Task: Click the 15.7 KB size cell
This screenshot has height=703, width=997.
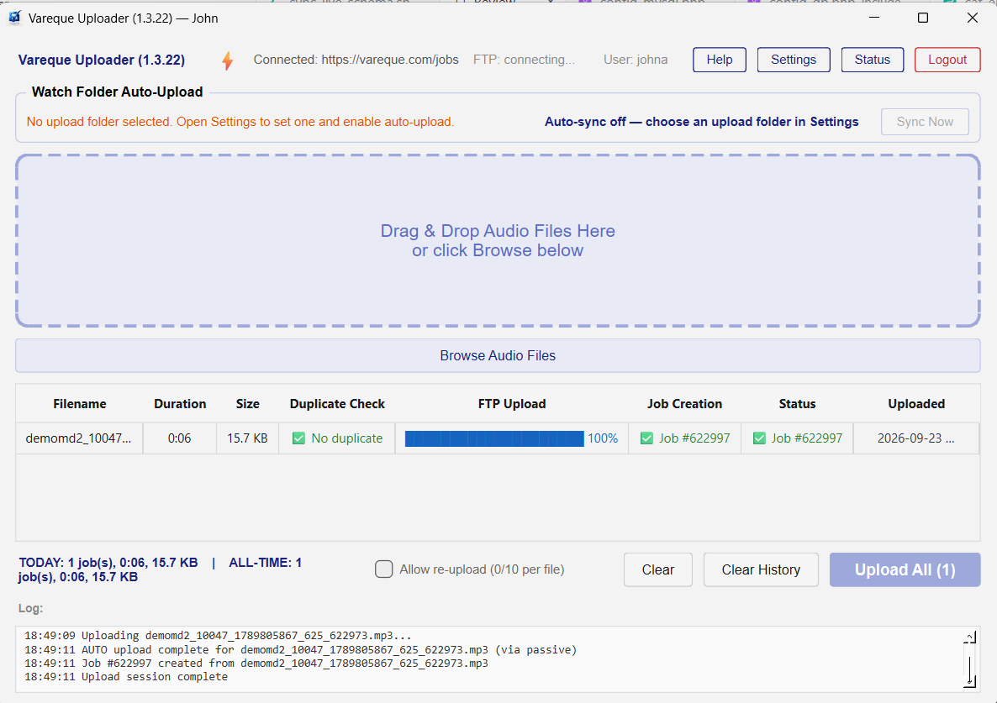Action: pyautogui.click(x=247, y=438)
